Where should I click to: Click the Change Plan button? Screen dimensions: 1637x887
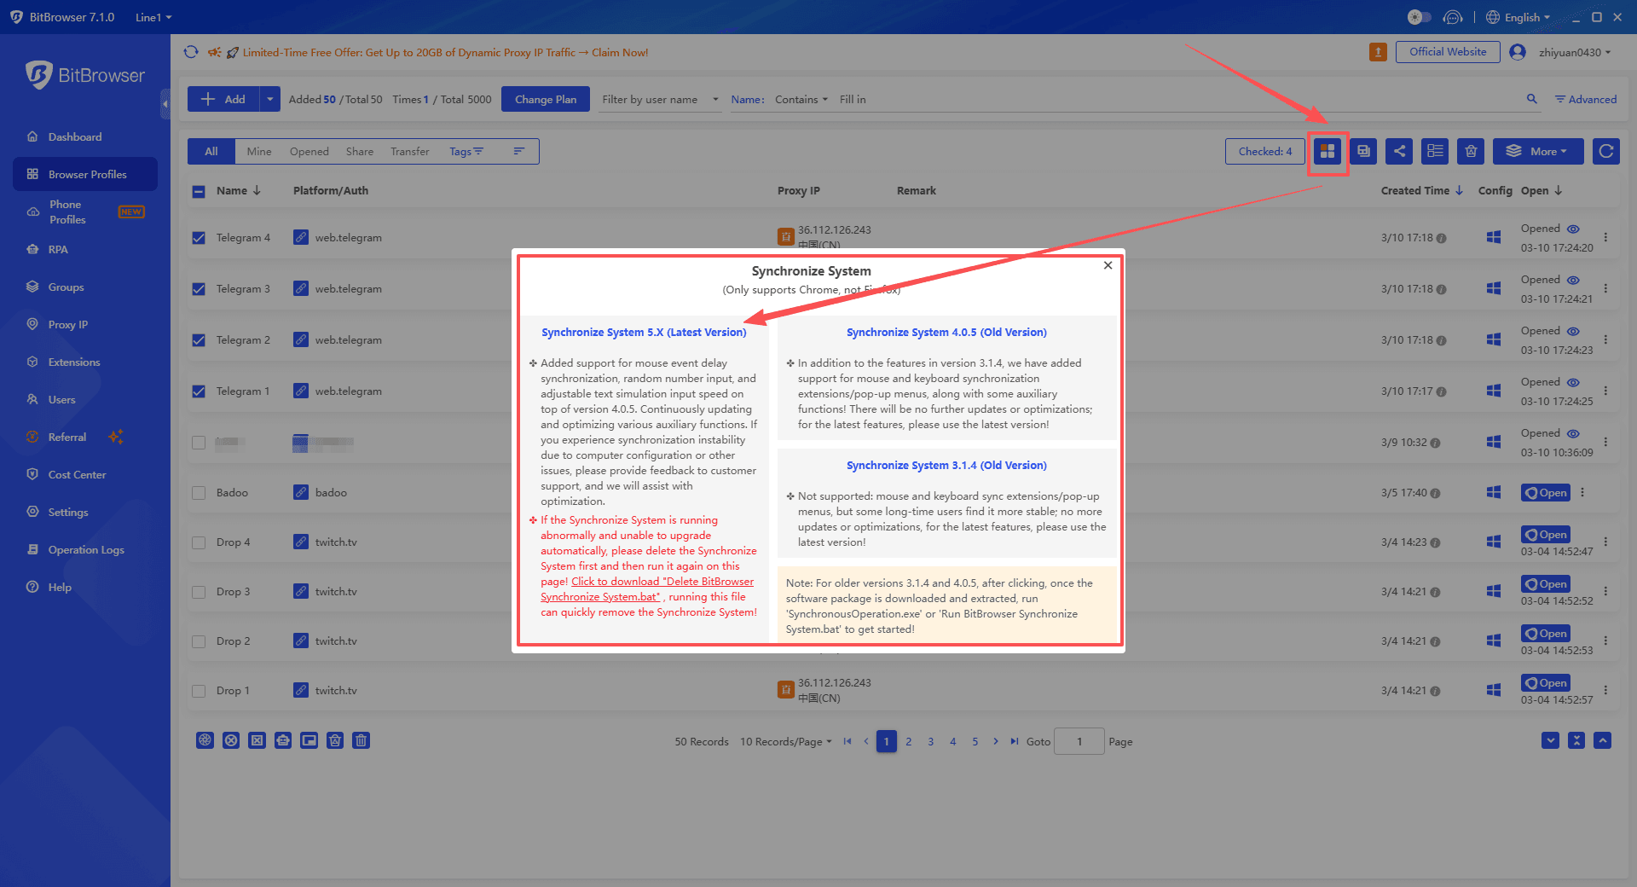click(x=545, y=98)
